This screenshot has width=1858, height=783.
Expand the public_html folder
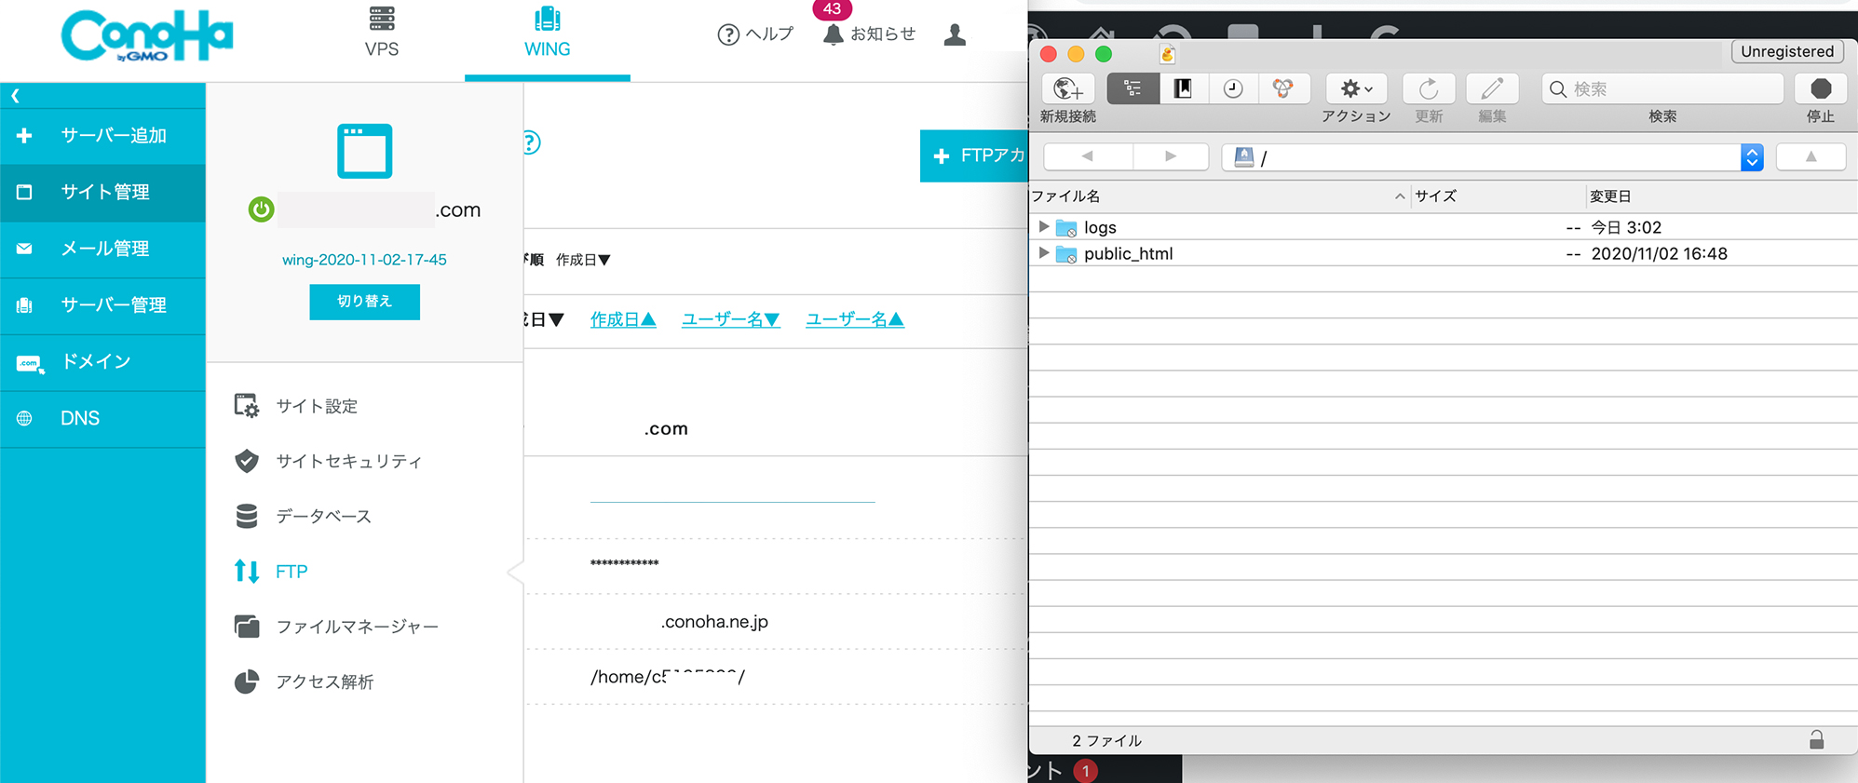click(x=1044, y=252)
